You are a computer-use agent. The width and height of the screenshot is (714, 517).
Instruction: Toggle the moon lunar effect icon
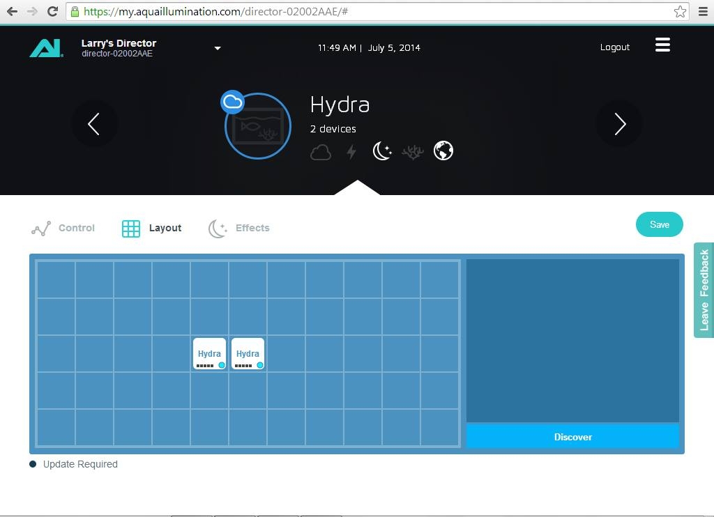(382, 151)
